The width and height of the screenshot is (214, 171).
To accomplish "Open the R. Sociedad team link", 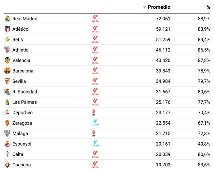I will pos(25,92).
